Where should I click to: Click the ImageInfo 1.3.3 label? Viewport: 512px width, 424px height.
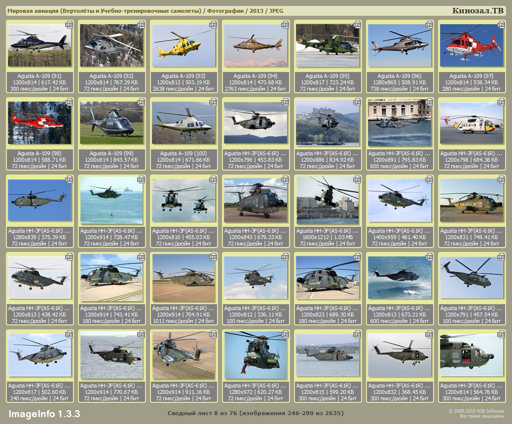tap(44, 413)
